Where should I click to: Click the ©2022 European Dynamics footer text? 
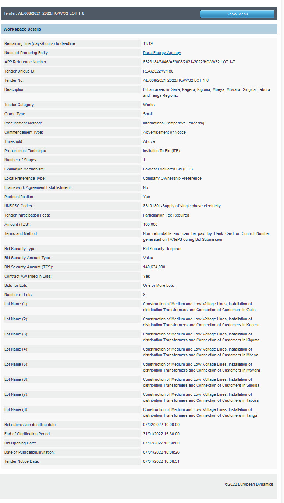point(249,485)
